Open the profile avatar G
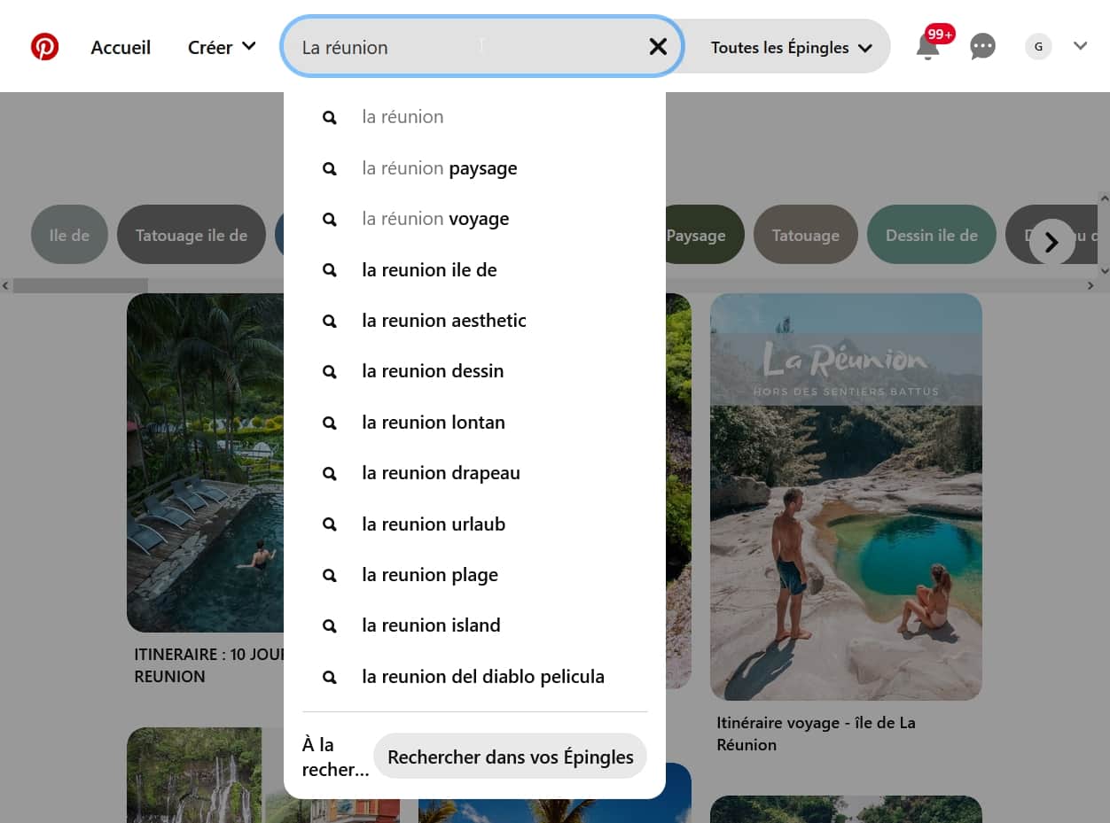 [x=1038, y=47]
